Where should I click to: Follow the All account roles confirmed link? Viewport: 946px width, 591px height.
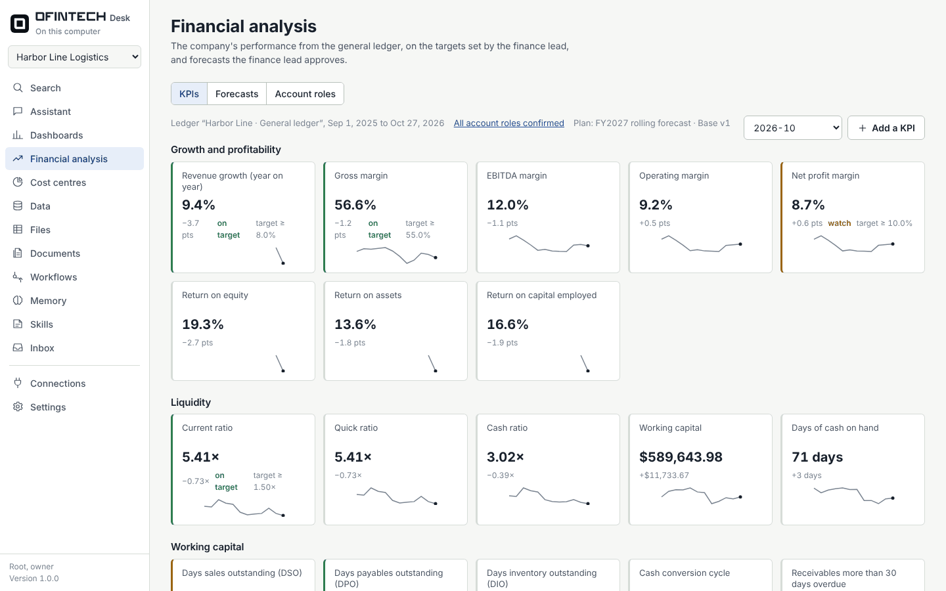[x=509, y=123]
